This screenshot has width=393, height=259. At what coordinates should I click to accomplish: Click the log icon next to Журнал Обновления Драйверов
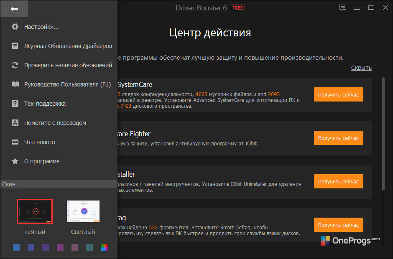(x=15, y=46)
